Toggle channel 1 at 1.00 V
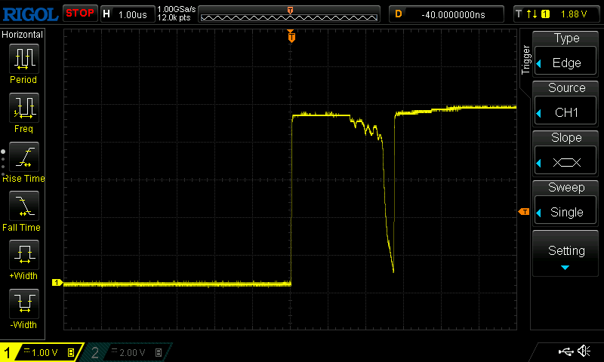 tap(42, 352)
